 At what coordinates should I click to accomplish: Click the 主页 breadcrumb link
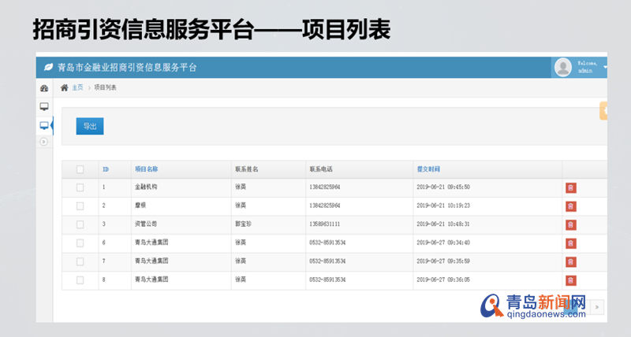tap(77, 87)
